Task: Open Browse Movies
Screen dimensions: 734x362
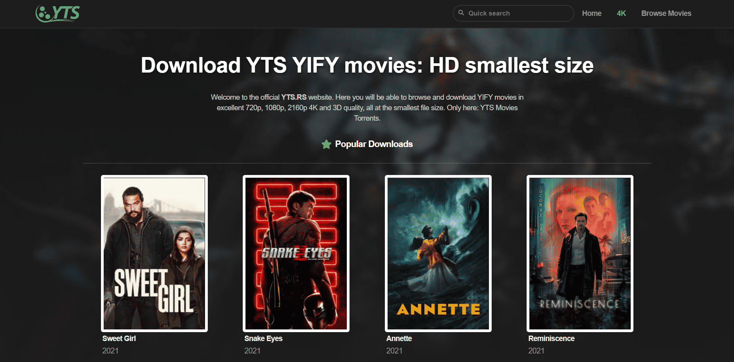Action: point(666,13)
